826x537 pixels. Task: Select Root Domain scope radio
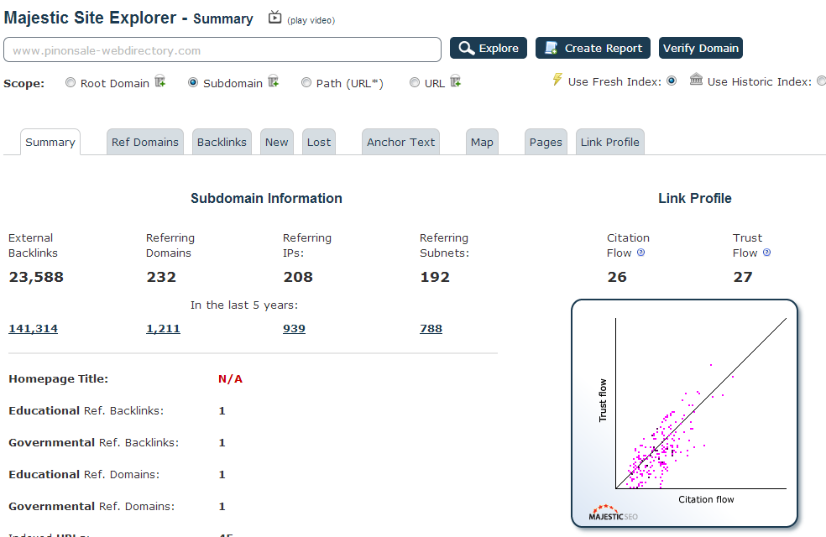point(70,83)
